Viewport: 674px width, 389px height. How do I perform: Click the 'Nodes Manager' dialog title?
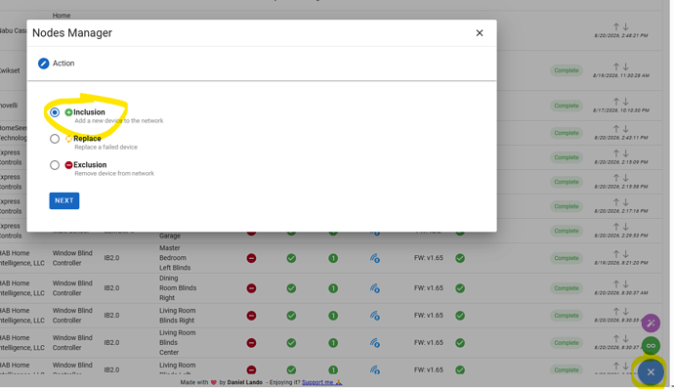pos(72,33)
